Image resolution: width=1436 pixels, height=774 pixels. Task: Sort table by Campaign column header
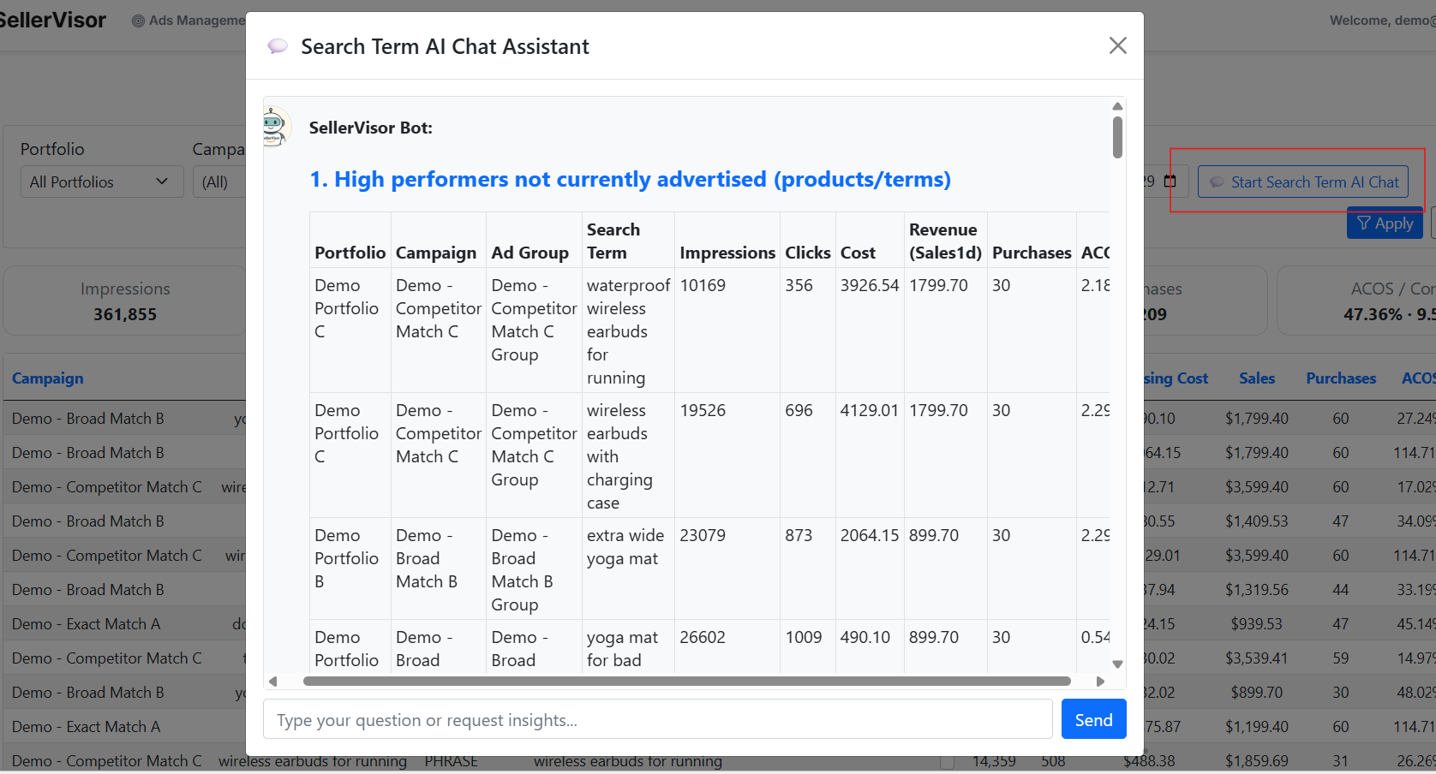(48, 378)
